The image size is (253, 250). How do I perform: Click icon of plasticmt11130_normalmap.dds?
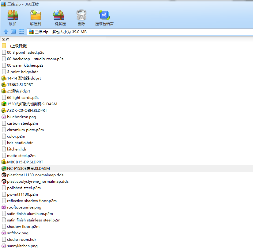(4, 175)
